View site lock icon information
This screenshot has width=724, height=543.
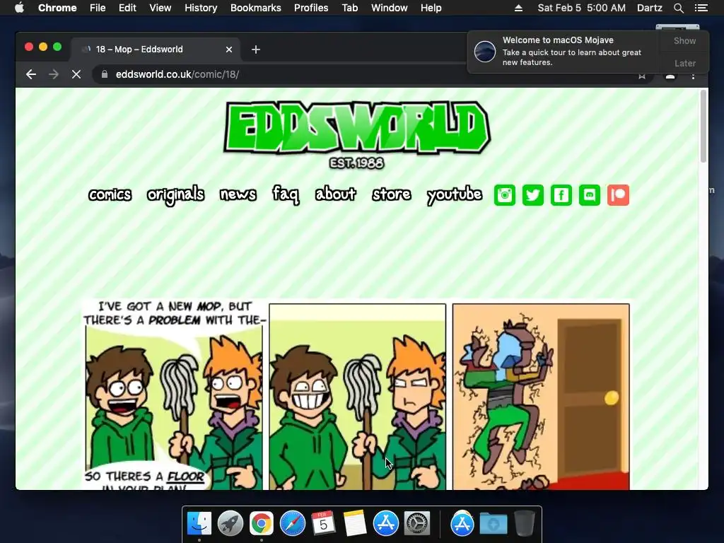tap(105, 74)
